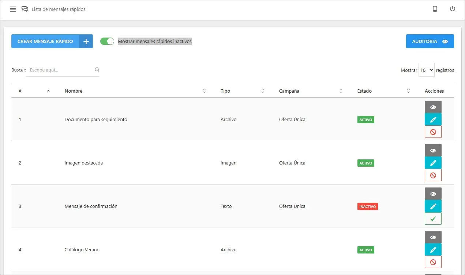
Task: Sort table by the Nombre column
Action: [74, 91]
